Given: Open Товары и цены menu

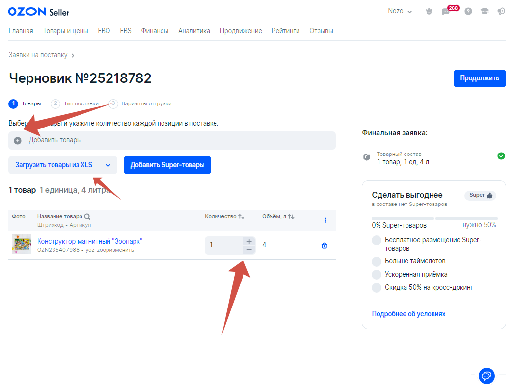Looking at the screenshot, I should [x=66, y=31].
